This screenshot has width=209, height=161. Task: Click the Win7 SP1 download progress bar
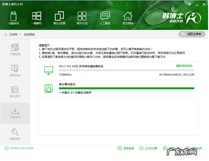[126, 70]
